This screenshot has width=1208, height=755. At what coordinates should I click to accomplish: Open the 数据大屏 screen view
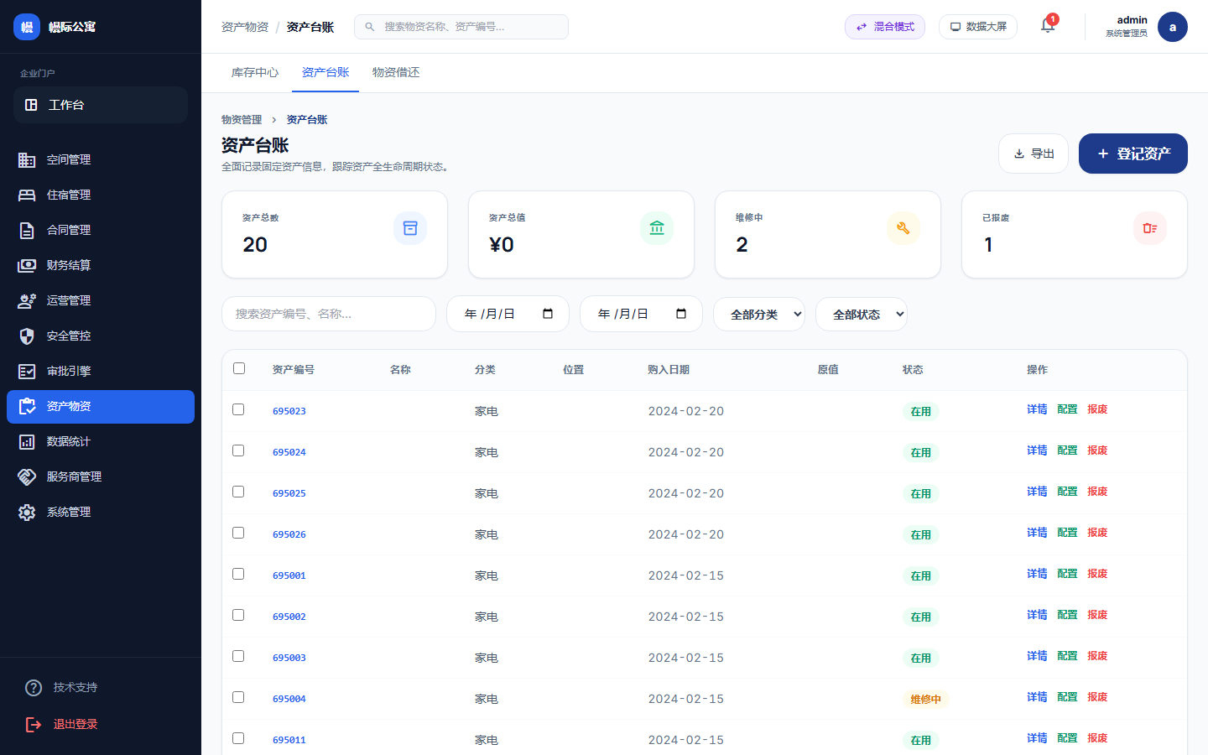[977, 26]
